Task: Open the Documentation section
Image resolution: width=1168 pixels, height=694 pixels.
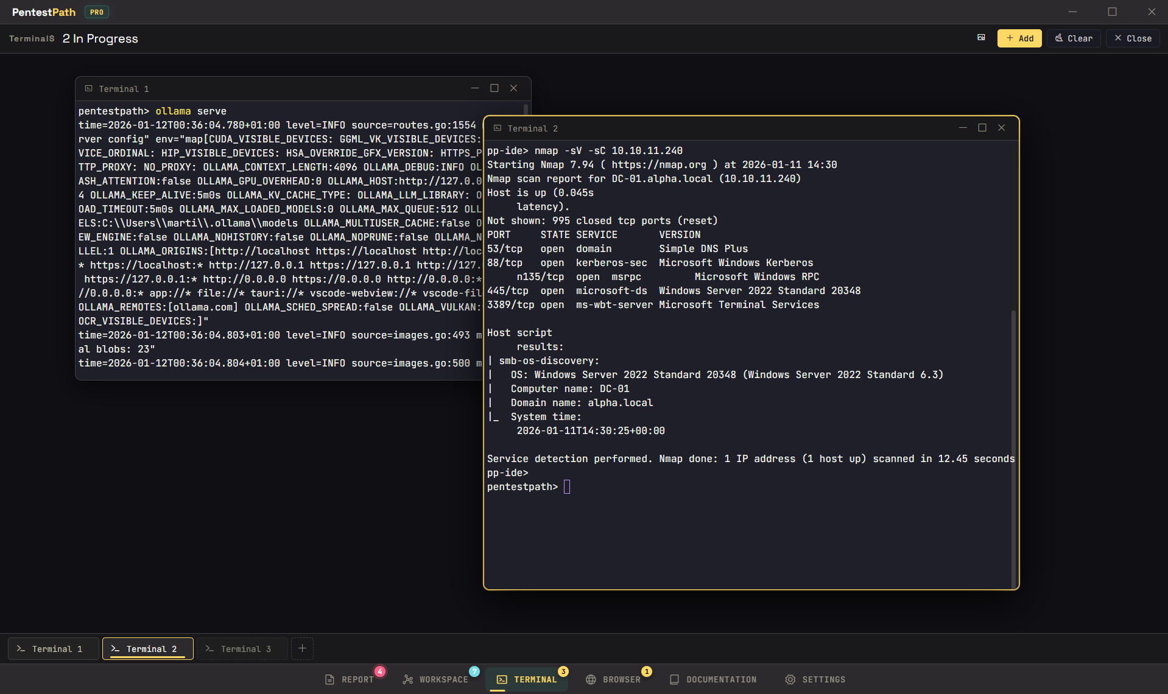Action: pos(713,679)
